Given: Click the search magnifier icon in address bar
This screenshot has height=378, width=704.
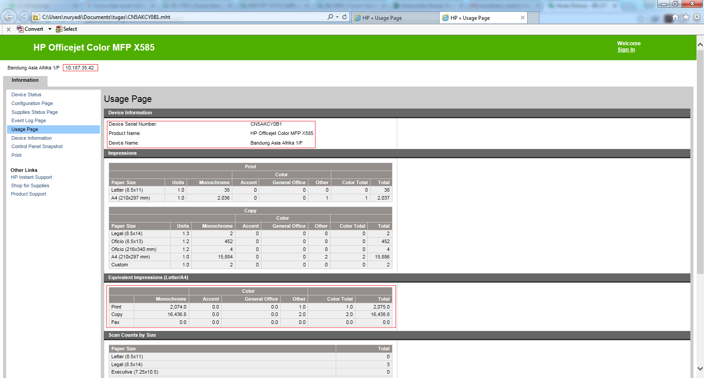Looking at the screenshot, I should pyautogui.click(x=330, y=17).
